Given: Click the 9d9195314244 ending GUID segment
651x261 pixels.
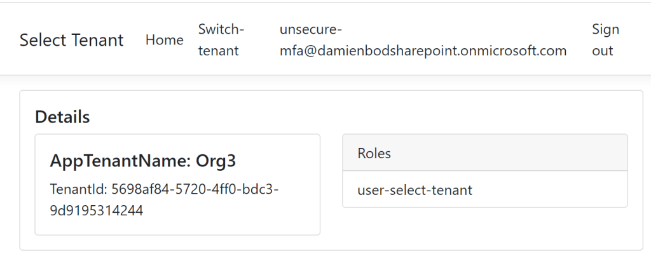Looking at the screenshot, I should point(96,211).
